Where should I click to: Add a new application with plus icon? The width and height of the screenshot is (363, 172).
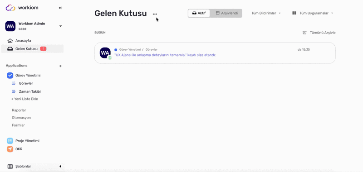[x=60, y=66]
